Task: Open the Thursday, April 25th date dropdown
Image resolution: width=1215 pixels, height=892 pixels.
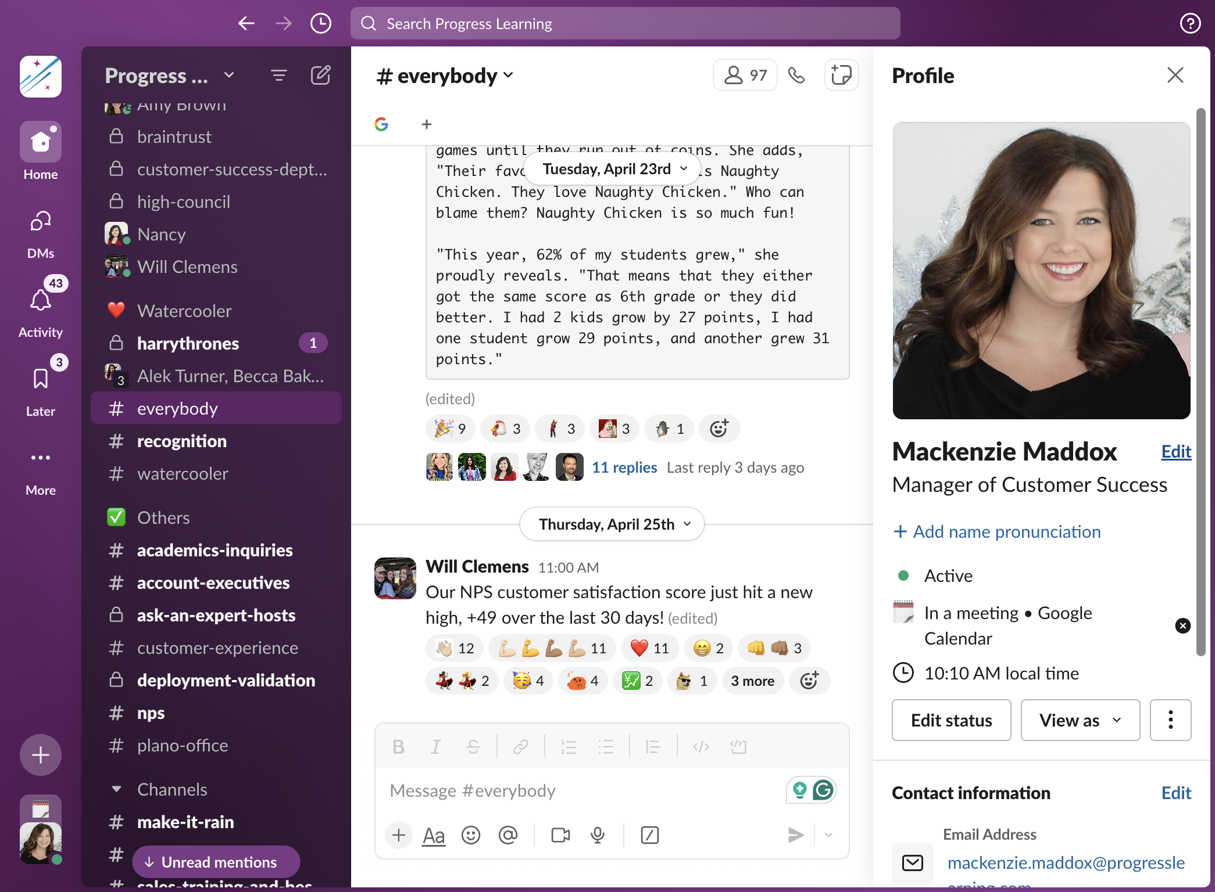Action: (612, 524)
